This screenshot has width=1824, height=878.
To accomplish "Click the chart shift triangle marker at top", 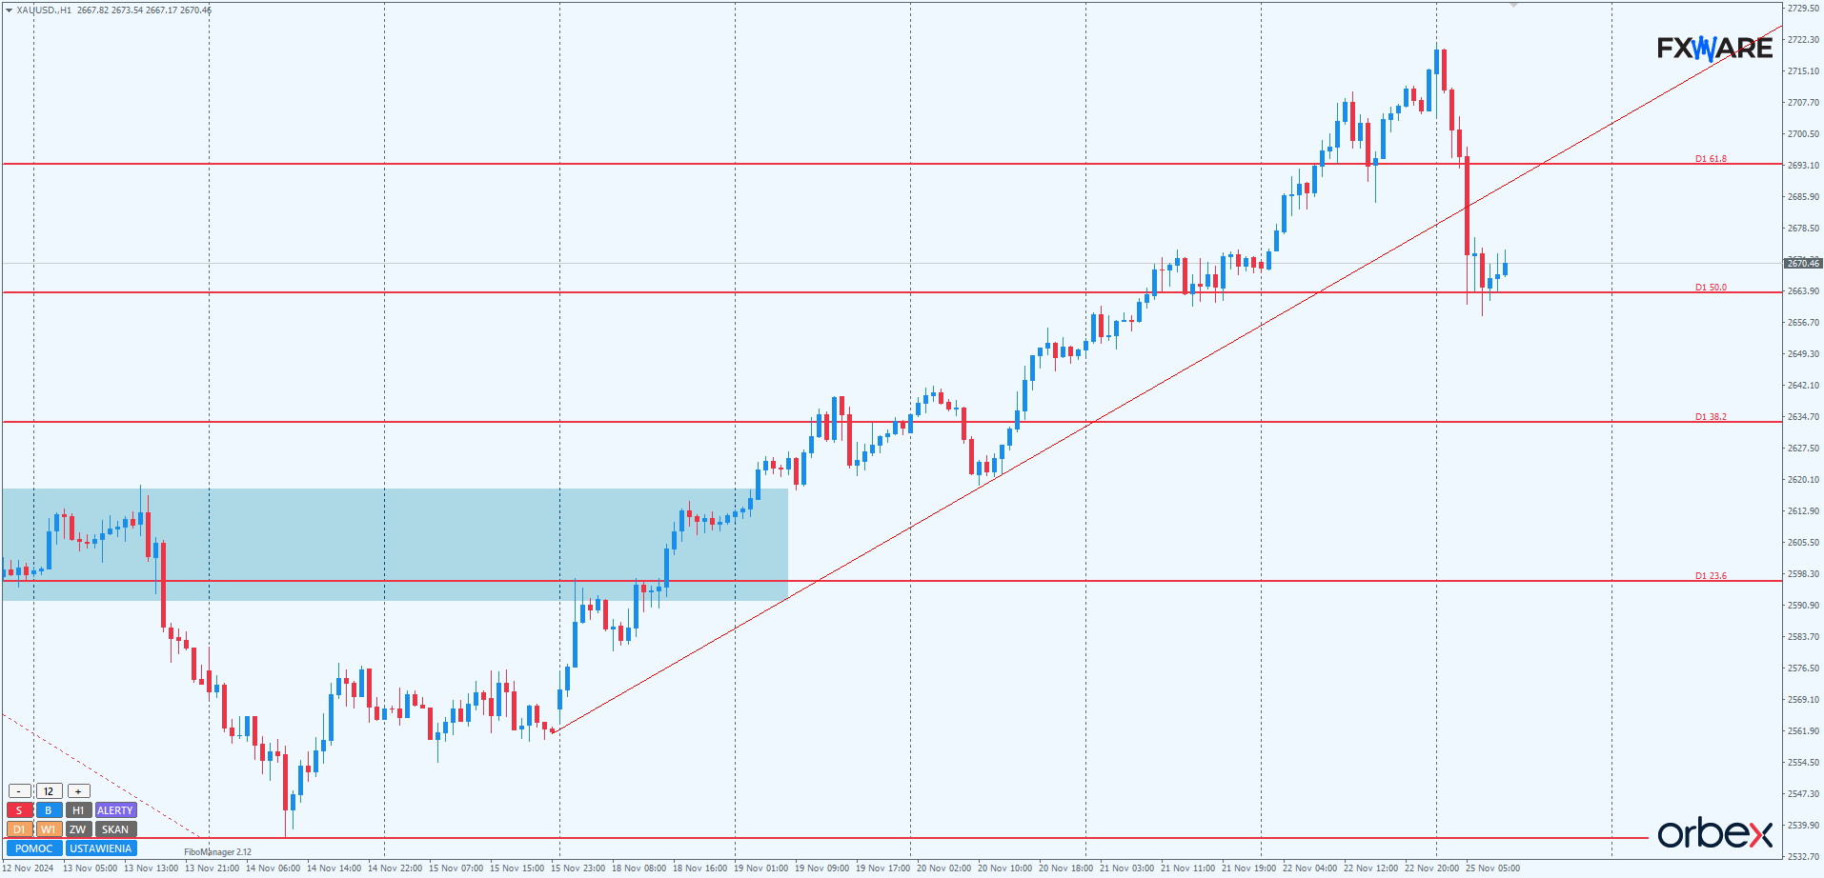I will [x=1513, y=6].
